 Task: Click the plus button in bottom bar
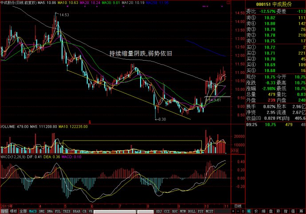233,211
